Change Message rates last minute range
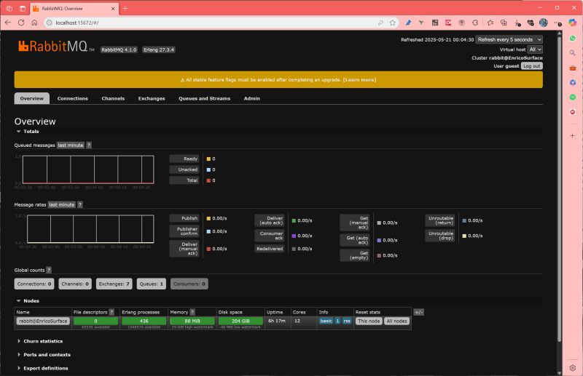583x376 pixels. [x=62, y=204]
